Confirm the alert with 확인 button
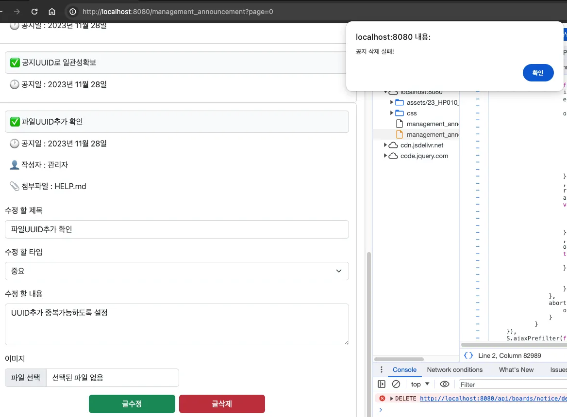This screenshot has height=417, width=567. pyautogui.click(x=538, y=73)
